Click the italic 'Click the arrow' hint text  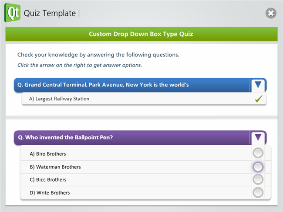pyautogui.click(x=80, y=65)
